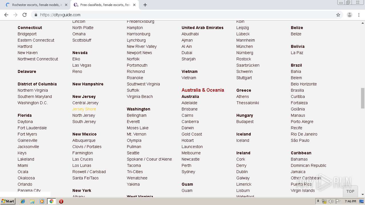Screen dimensions: 365x205
Task: Open the Orlando link
Action: [x=25, y=184]
